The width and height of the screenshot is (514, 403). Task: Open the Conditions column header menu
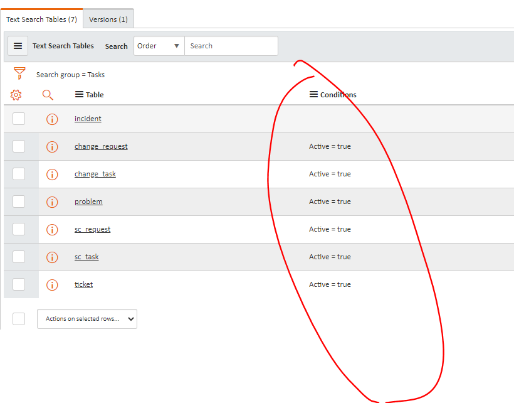coord(313,94)
